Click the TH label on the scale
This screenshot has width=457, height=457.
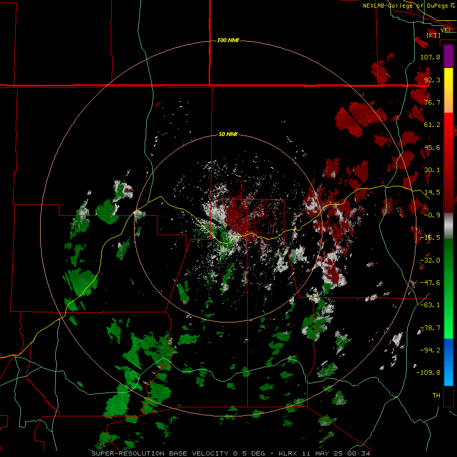(436, 396)
